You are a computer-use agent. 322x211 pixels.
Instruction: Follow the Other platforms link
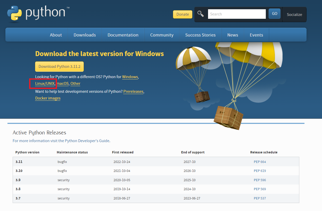[75, 84]
